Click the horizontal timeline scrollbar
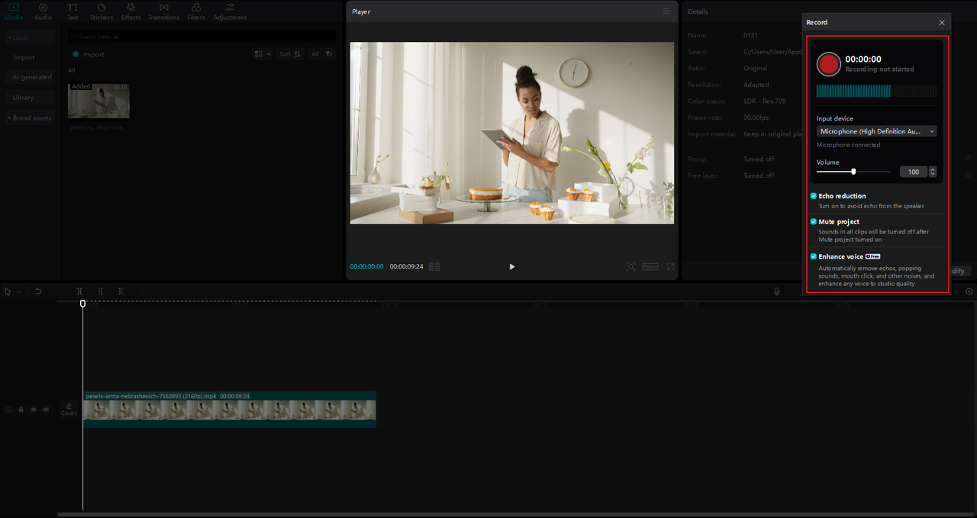 pyautogui.click(x=515, y=514)
